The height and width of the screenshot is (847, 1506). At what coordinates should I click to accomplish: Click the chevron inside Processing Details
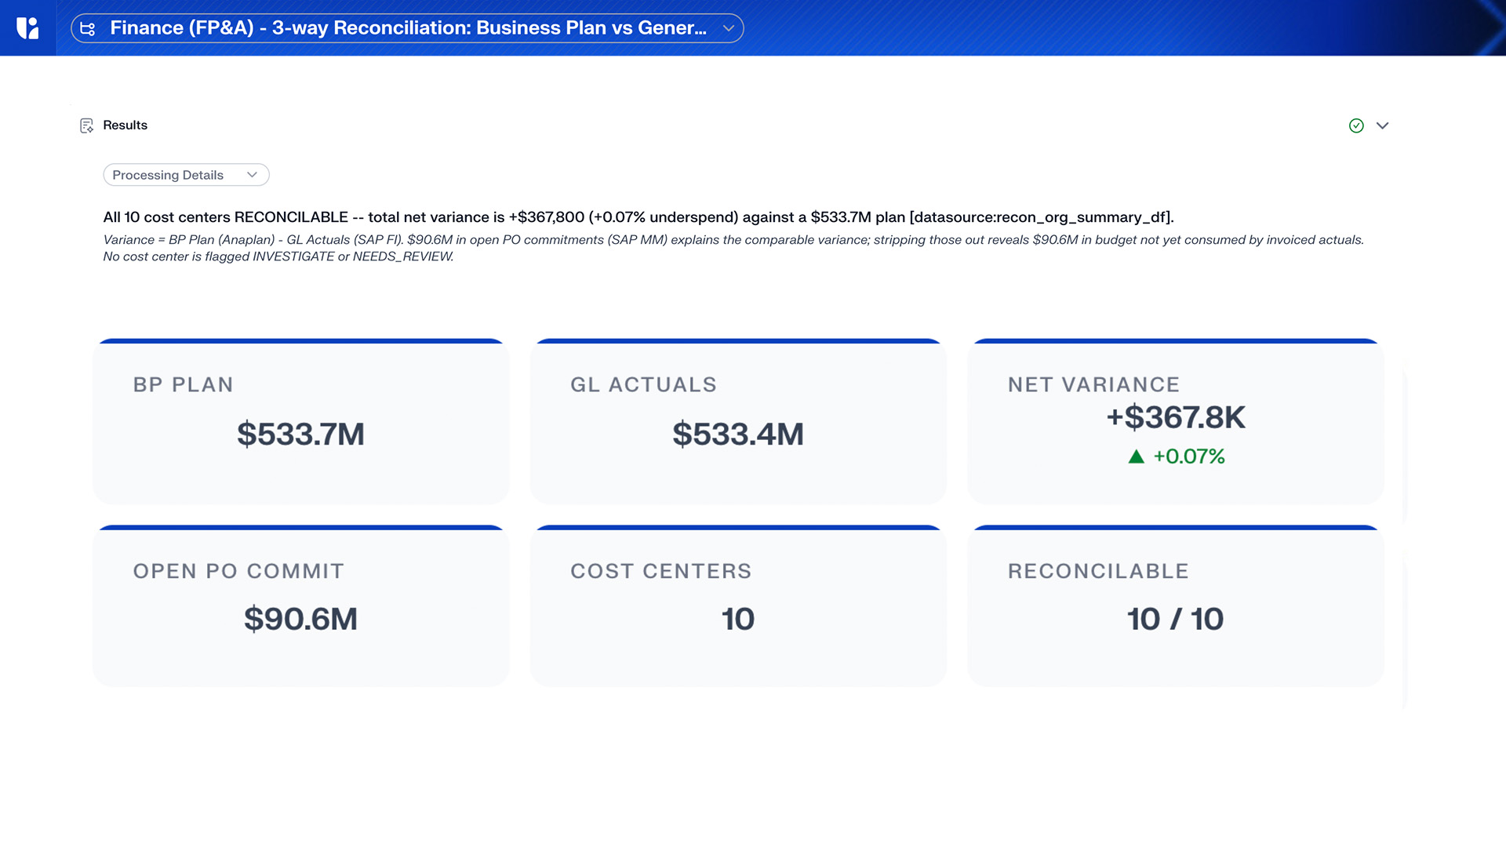coord(252,175)
